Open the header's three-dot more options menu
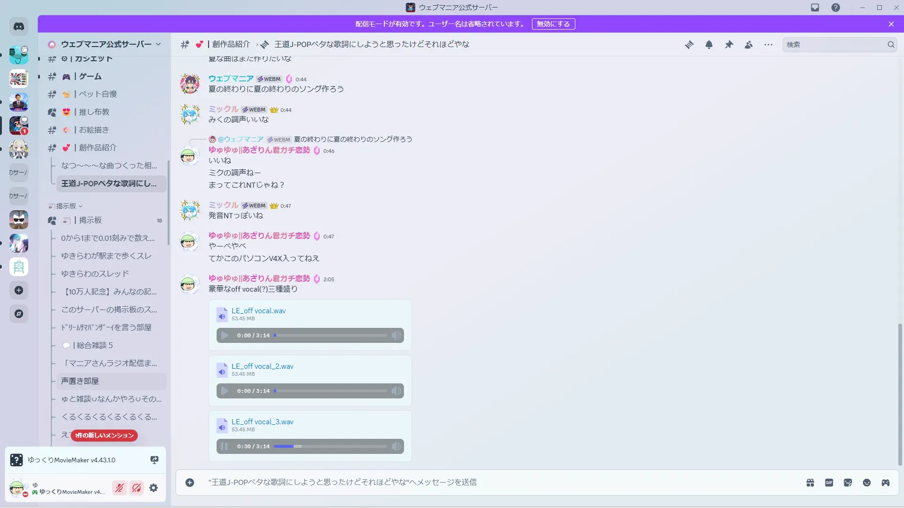Image resolution: width=904 pixels, height=508 pixels. point(768,45)
